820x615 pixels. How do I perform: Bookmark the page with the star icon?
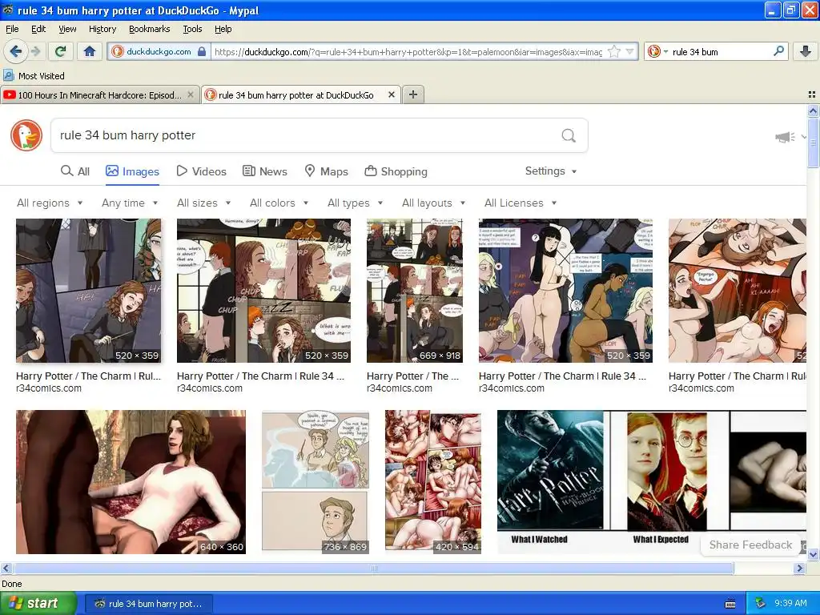(614, 51)
